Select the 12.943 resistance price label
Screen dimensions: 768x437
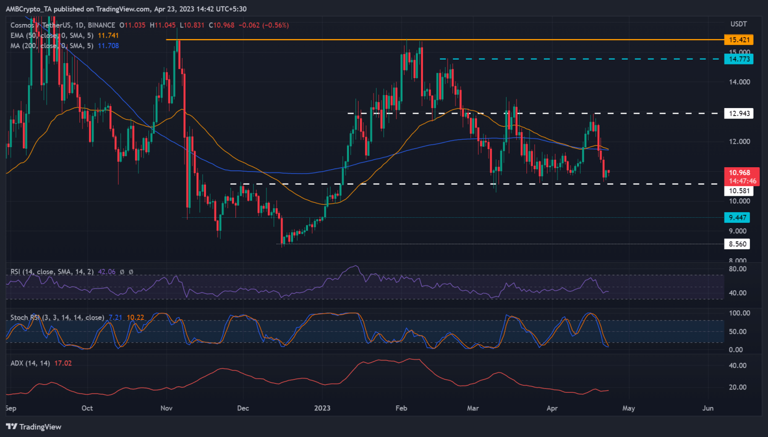tap(738, 114)
